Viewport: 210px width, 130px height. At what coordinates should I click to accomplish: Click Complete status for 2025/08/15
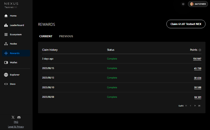(112, 68)
